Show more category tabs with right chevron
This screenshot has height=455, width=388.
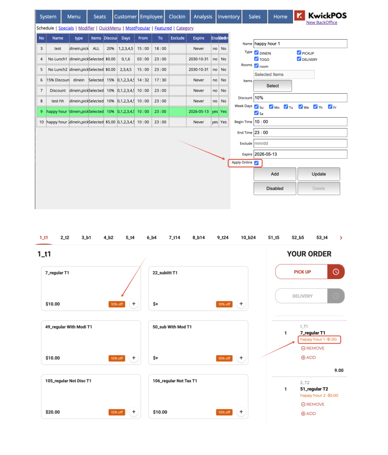341,238
